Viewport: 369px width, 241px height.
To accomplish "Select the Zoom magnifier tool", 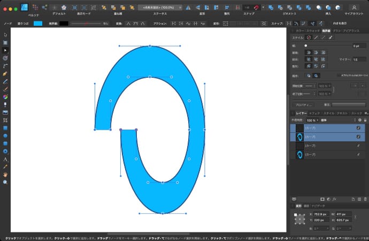I will pyautogui.click(x=5, y=182).
